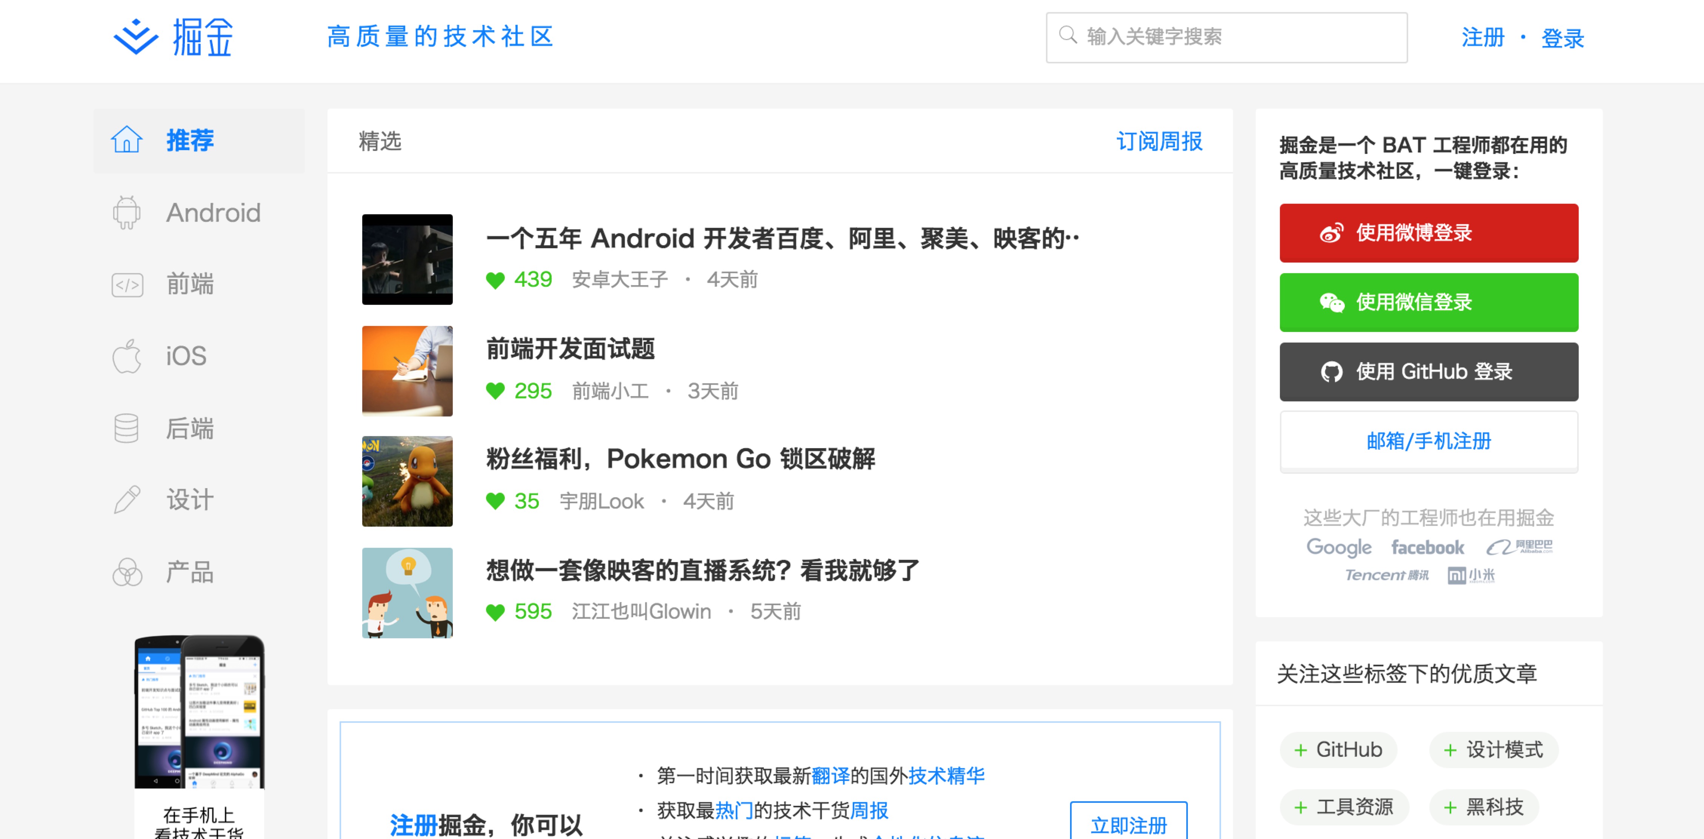Click the home icon beside 推荐
The width and height of the screenshot is (1704, 839).
pos(126,140)
